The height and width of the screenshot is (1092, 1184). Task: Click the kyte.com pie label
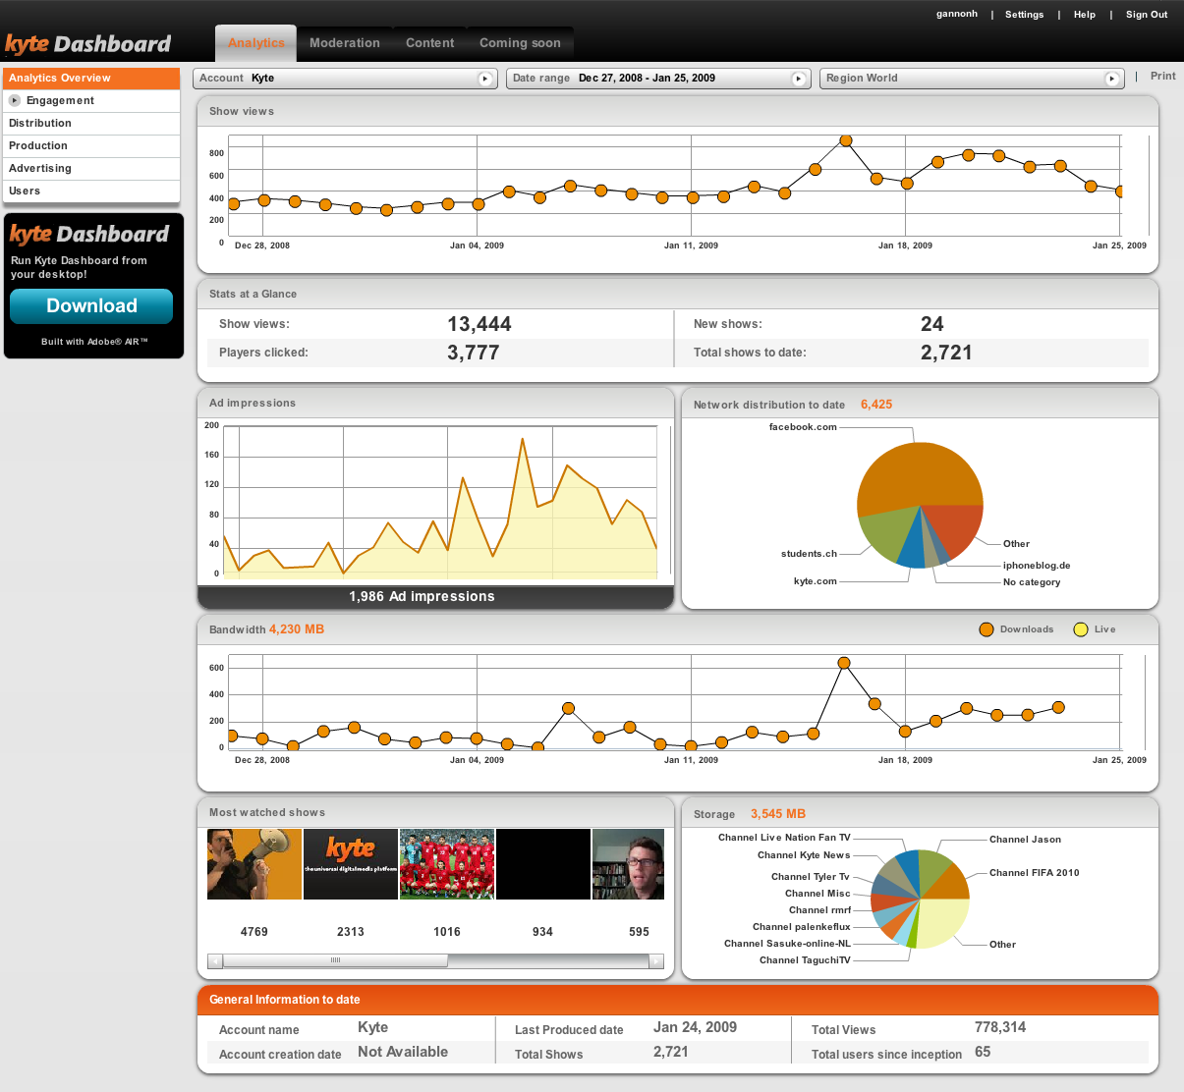pos(816,581)
